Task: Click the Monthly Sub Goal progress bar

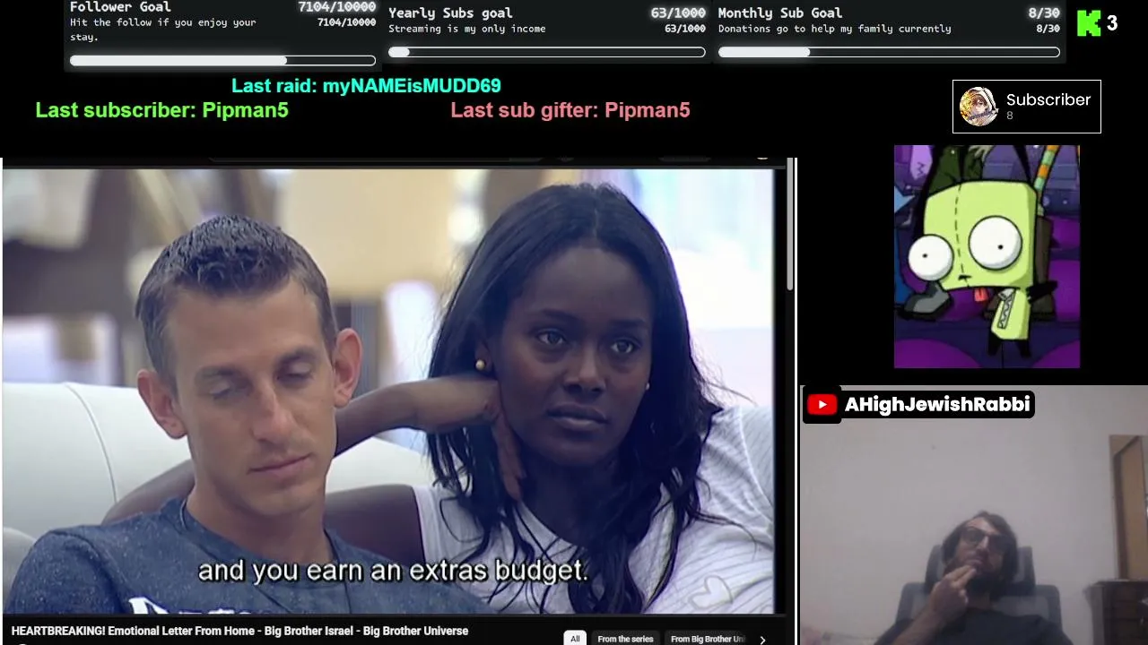Action: click(x=889, y=52)
